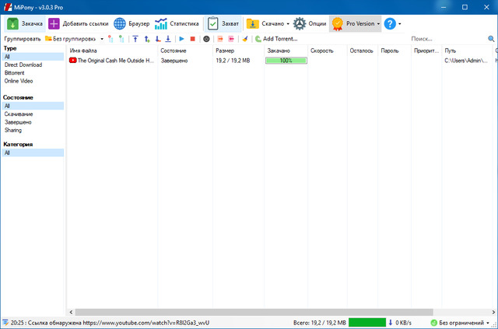
Task: Sort by the Размер column header
Action: pyautogui.click(x=224, y=50)
